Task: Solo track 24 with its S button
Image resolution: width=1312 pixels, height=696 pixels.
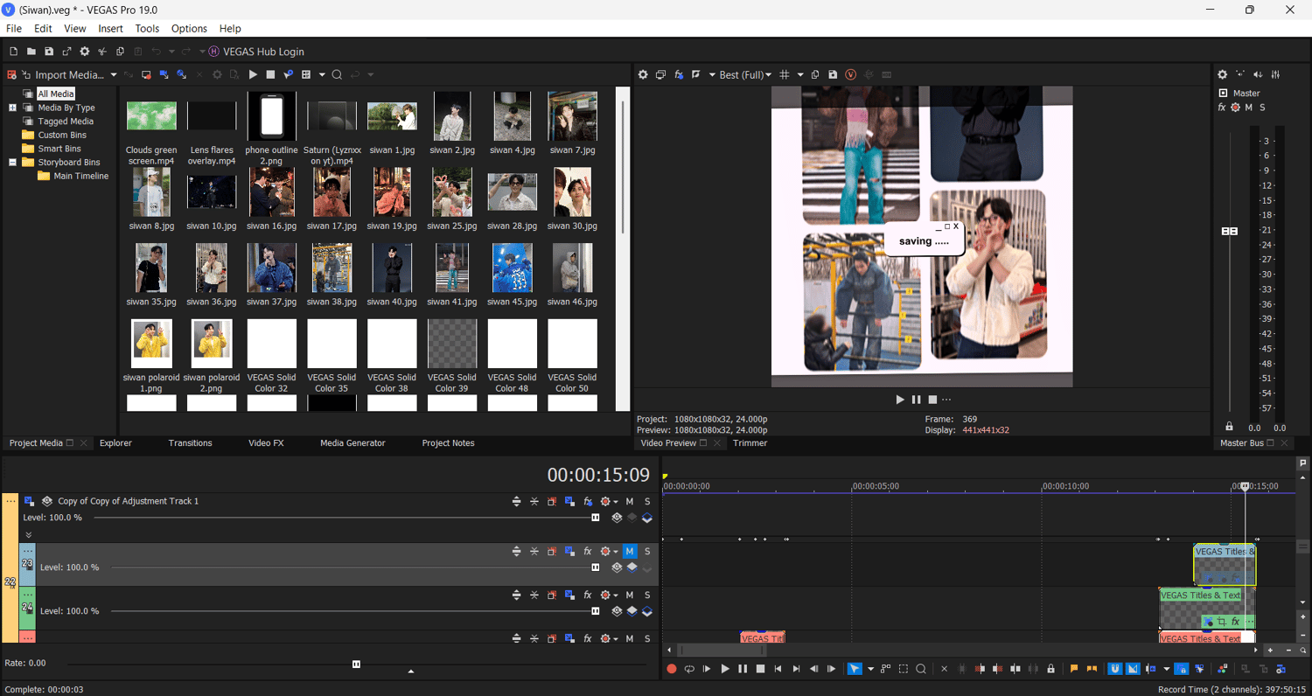Action: click(647, 595)
